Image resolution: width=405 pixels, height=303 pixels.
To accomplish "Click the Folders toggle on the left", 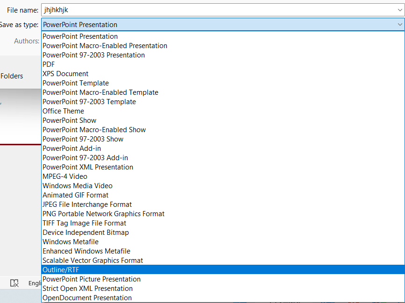I will (12, 76).
